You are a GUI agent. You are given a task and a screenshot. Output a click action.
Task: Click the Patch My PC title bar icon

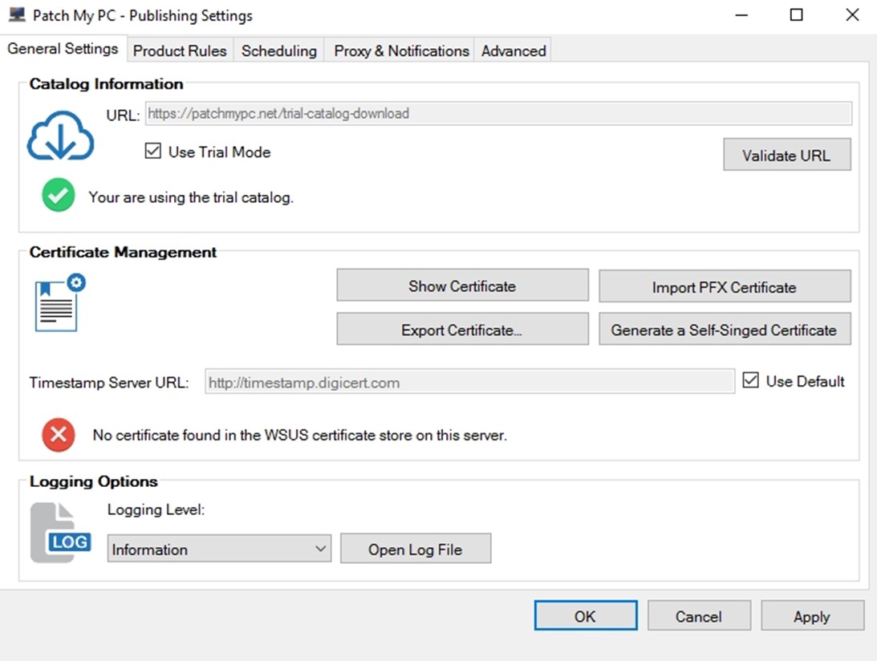click(18, 15)
